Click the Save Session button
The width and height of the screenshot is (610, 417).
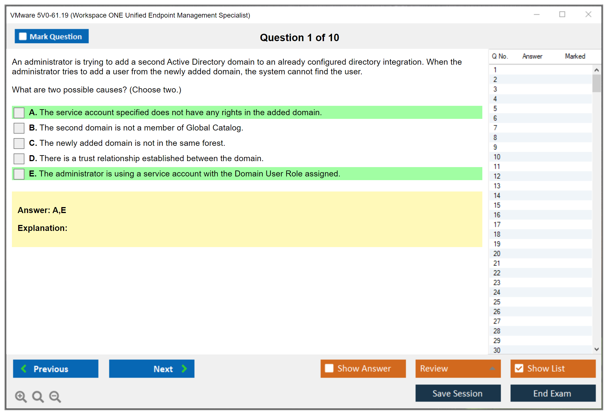458,393
